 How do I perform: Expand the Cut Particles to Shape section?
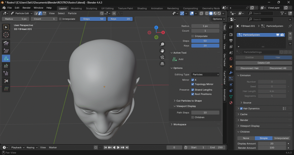pyautogui.click(x=189, y=101)
